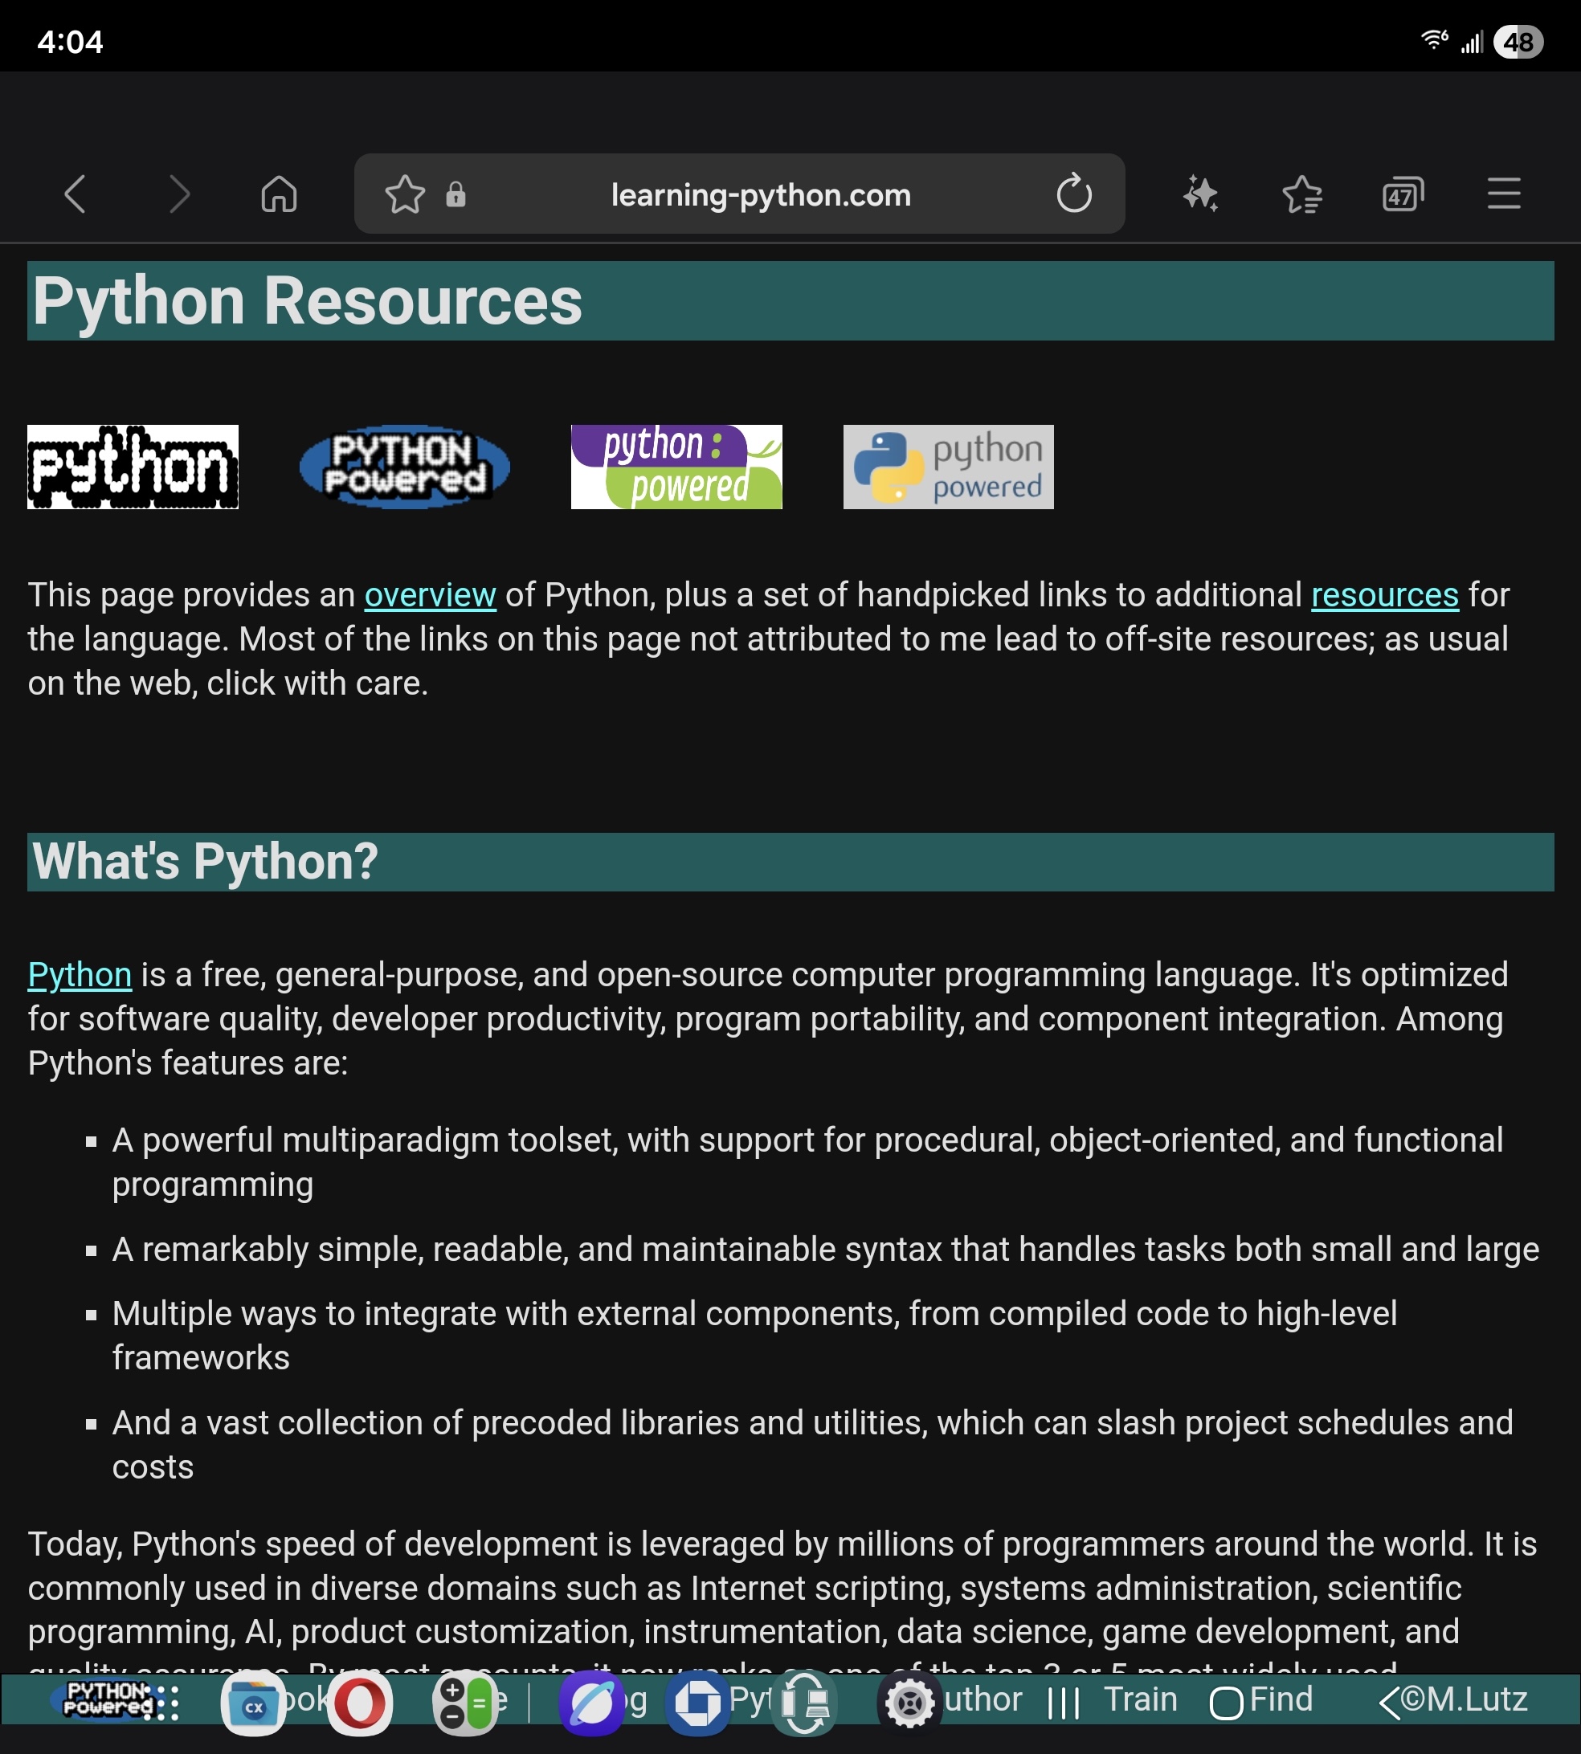Open the bookmarks list star icon
The image size is (1581, 1754).
[x=1301, y=194]
